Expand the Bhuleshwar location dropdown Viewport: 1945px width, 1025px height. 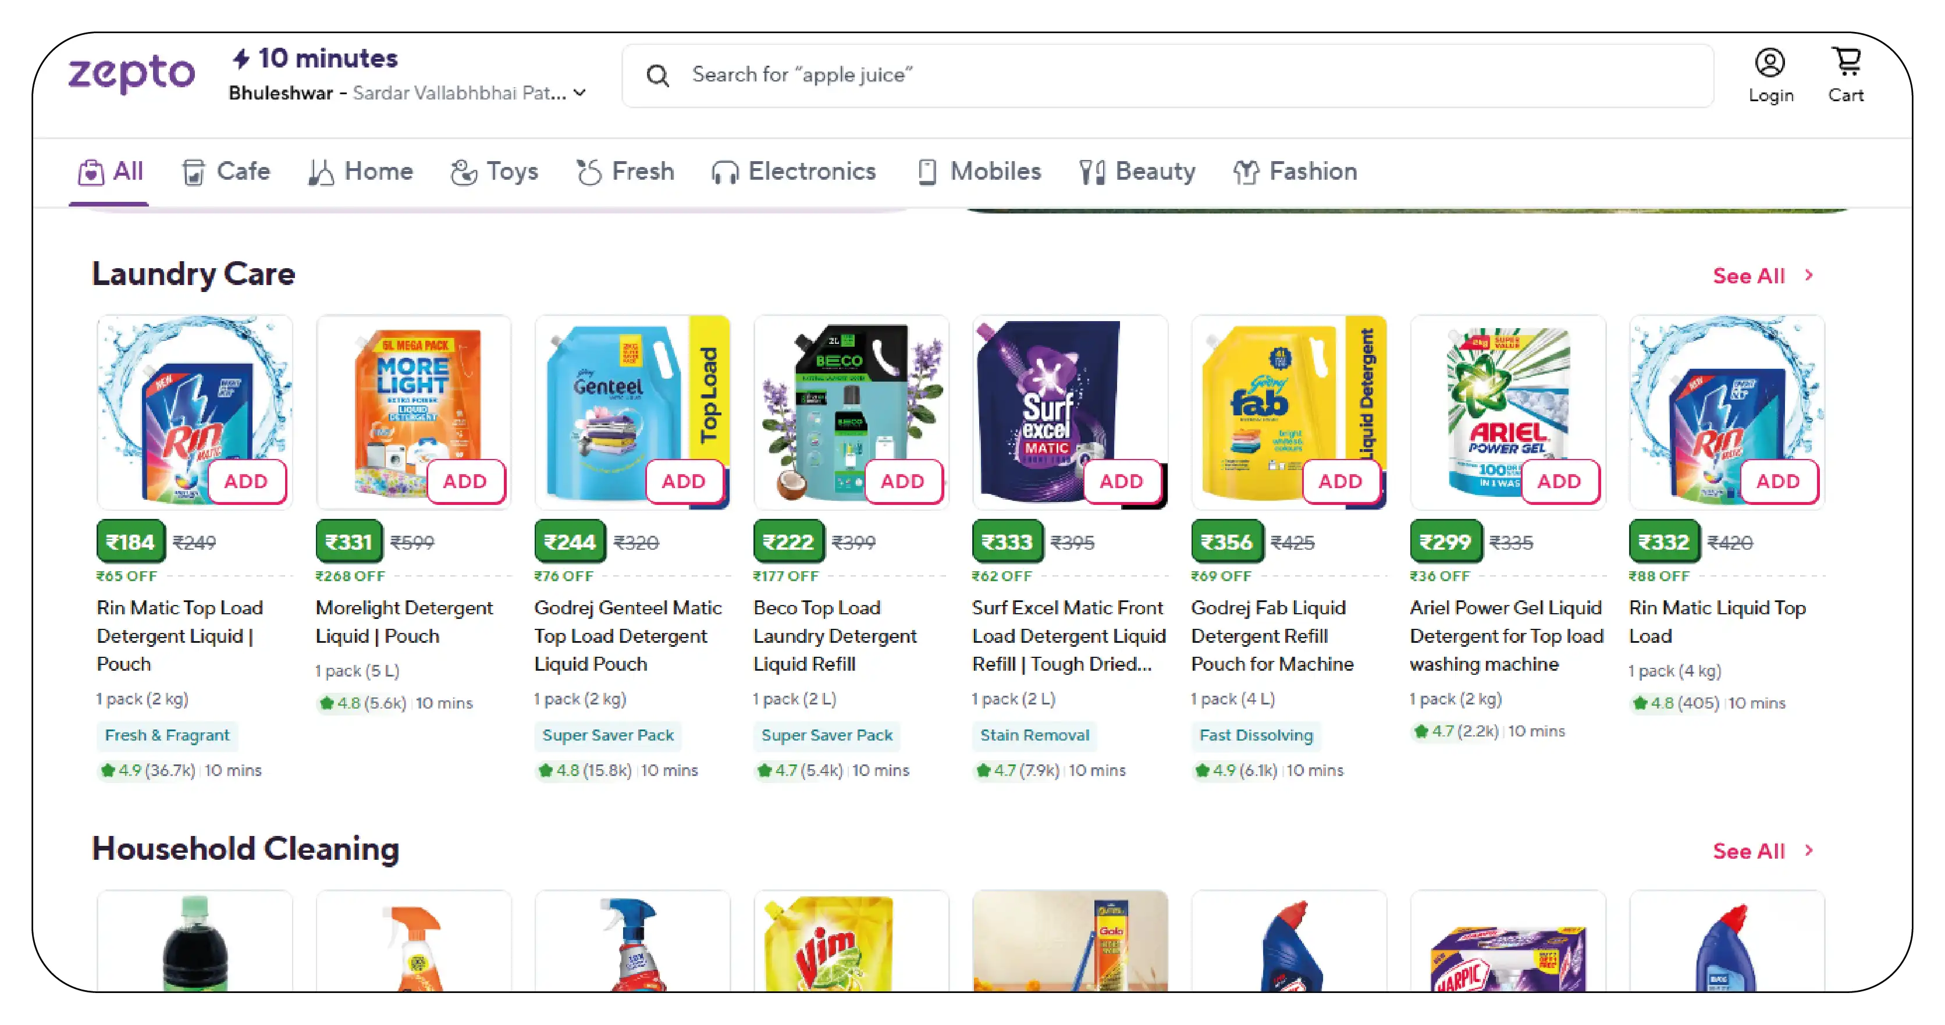580,93
